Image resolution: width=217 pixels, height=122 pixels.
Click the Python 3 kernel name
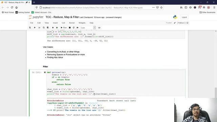coord(182,23)
